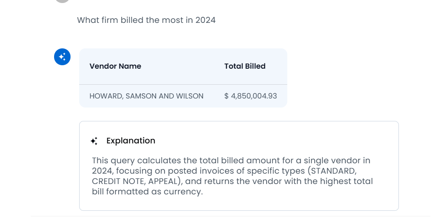Viewport: 440px width, 219px height.
Task: Click the HOWARD, SAMSON AND WILSON cell
Action: (x=147, y=96)
